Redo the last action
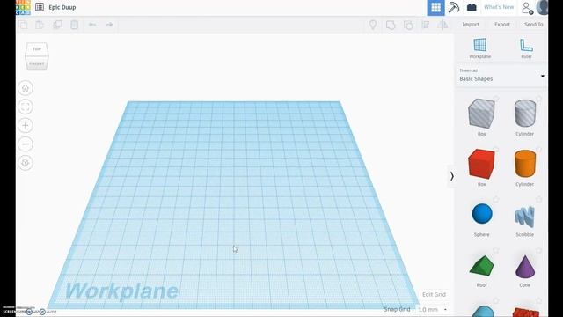Image resolution: width=563 pixels, height=317 pixels. 109,25
